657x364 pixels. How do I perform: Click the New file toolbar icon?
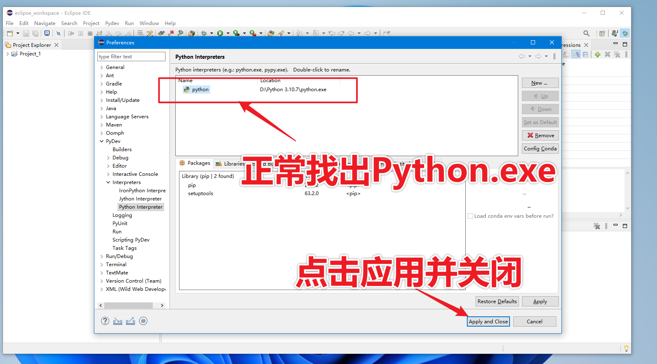pos(10,33)
